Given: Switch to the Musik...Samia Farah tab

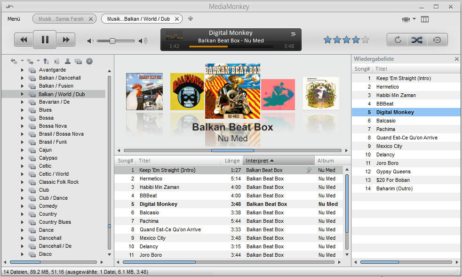Looking at the screenshot, I should [61, 19].
